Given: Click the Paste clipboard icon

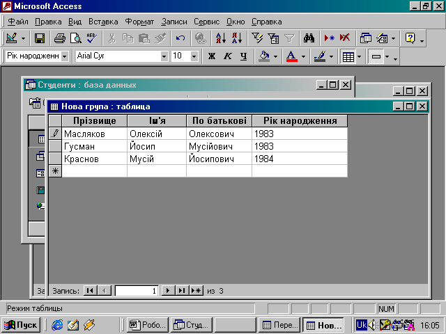Looking at the screenshot, I should [x=144, y=38].
